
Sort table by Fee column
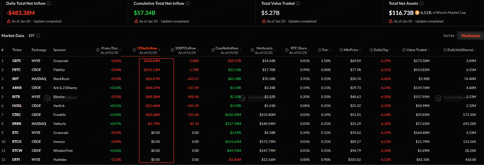[330, 50]
